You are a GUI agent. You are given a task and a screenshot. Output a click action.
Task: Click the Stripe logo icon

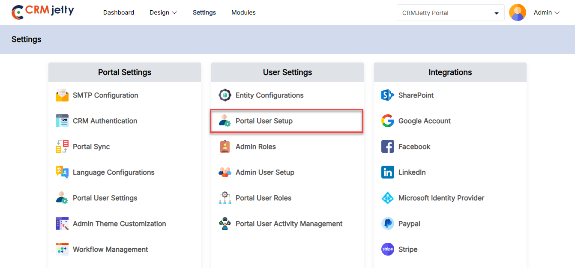387,249
